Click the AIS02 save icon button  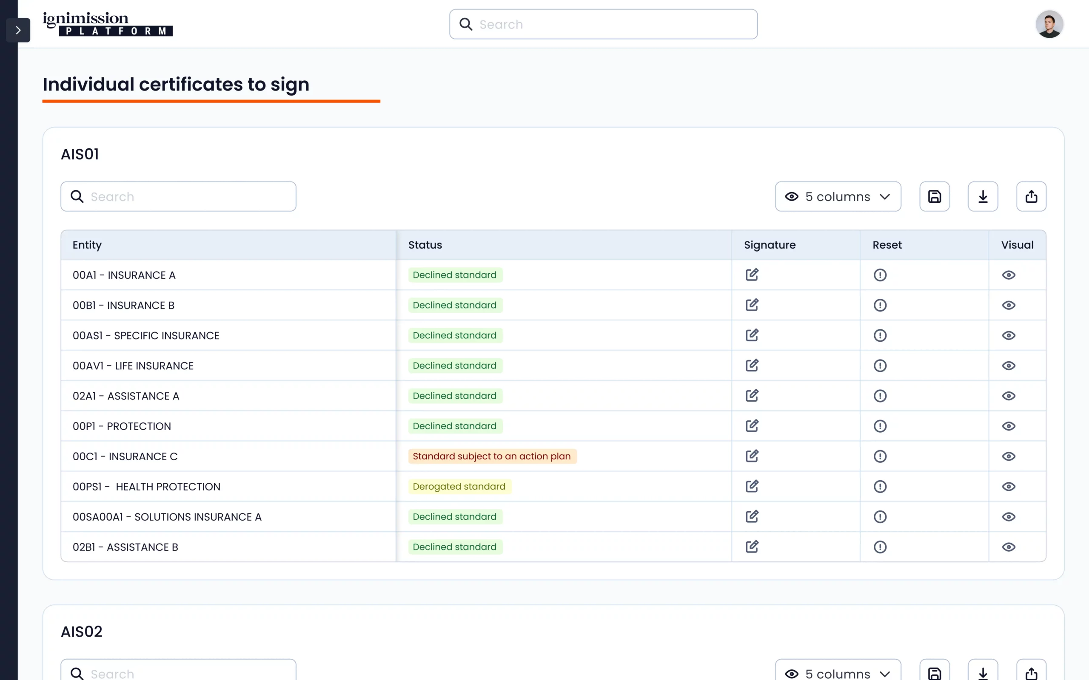point(934,670)
